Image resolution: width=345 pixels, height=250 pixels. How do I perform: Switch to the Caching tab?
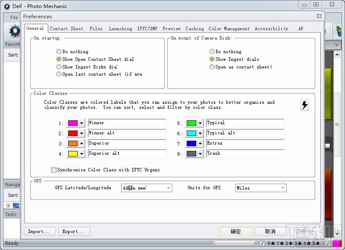point(195,28)
